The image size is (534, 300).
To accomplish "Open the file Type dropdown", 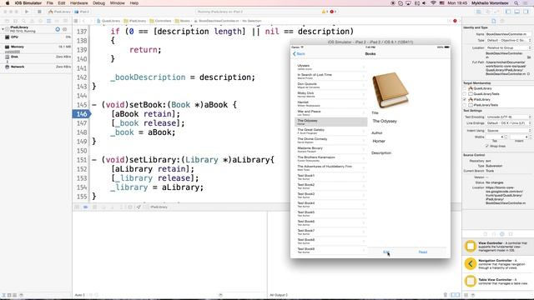I will click(x=507, y=41).
